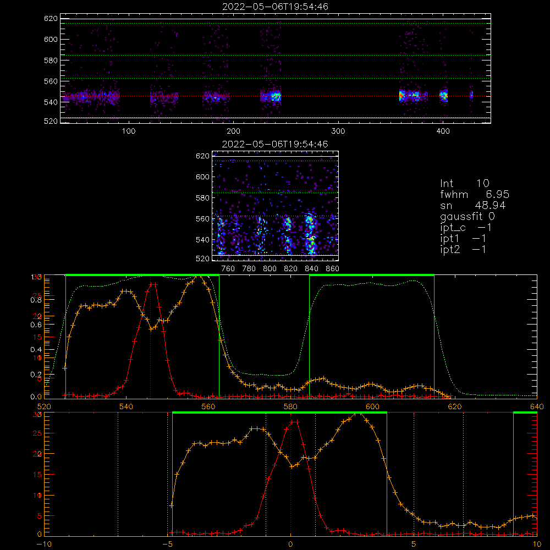Click x-axis label 200 on top spectrogram
The image size is (550, 550).
234,131
